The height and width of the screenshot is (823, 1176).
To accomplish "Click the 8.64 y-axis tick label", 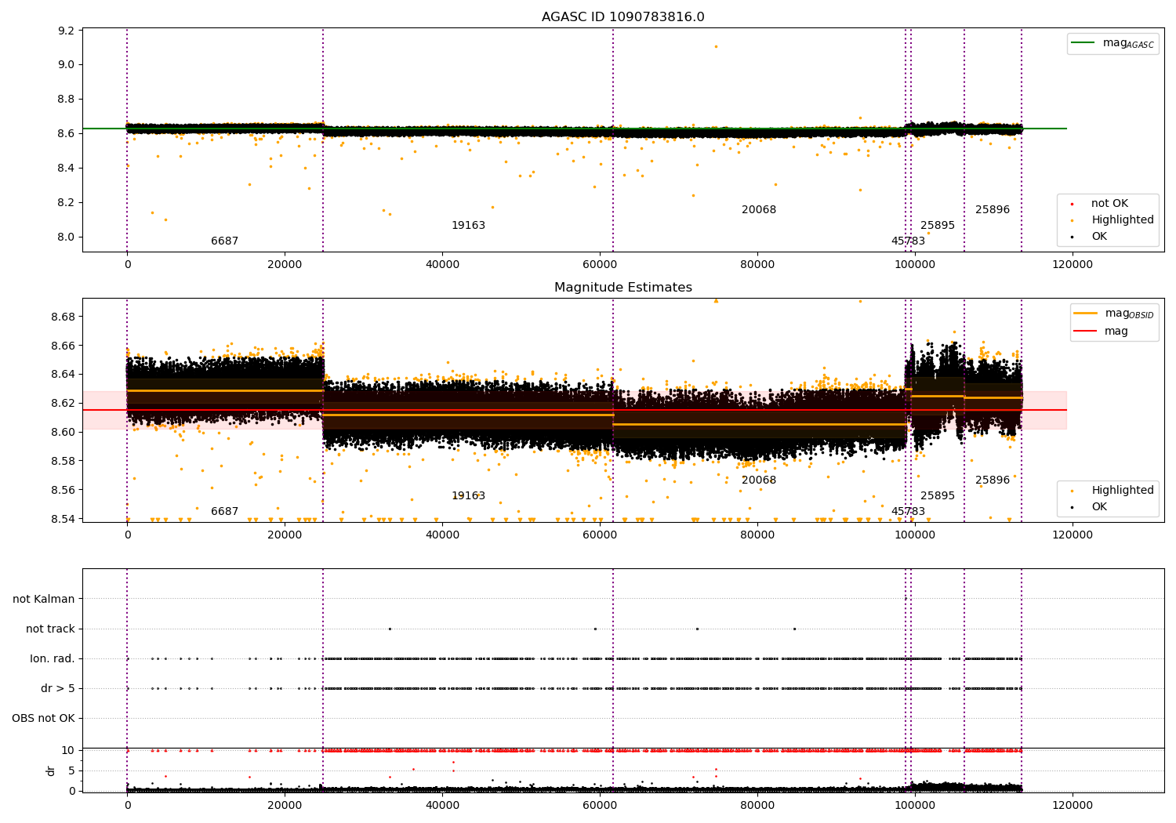I will tap(64, 375).
